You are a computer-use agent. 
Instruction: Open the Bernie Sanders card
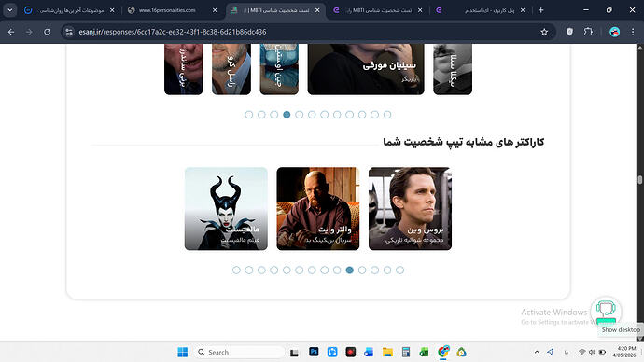[x=184, y=69]
